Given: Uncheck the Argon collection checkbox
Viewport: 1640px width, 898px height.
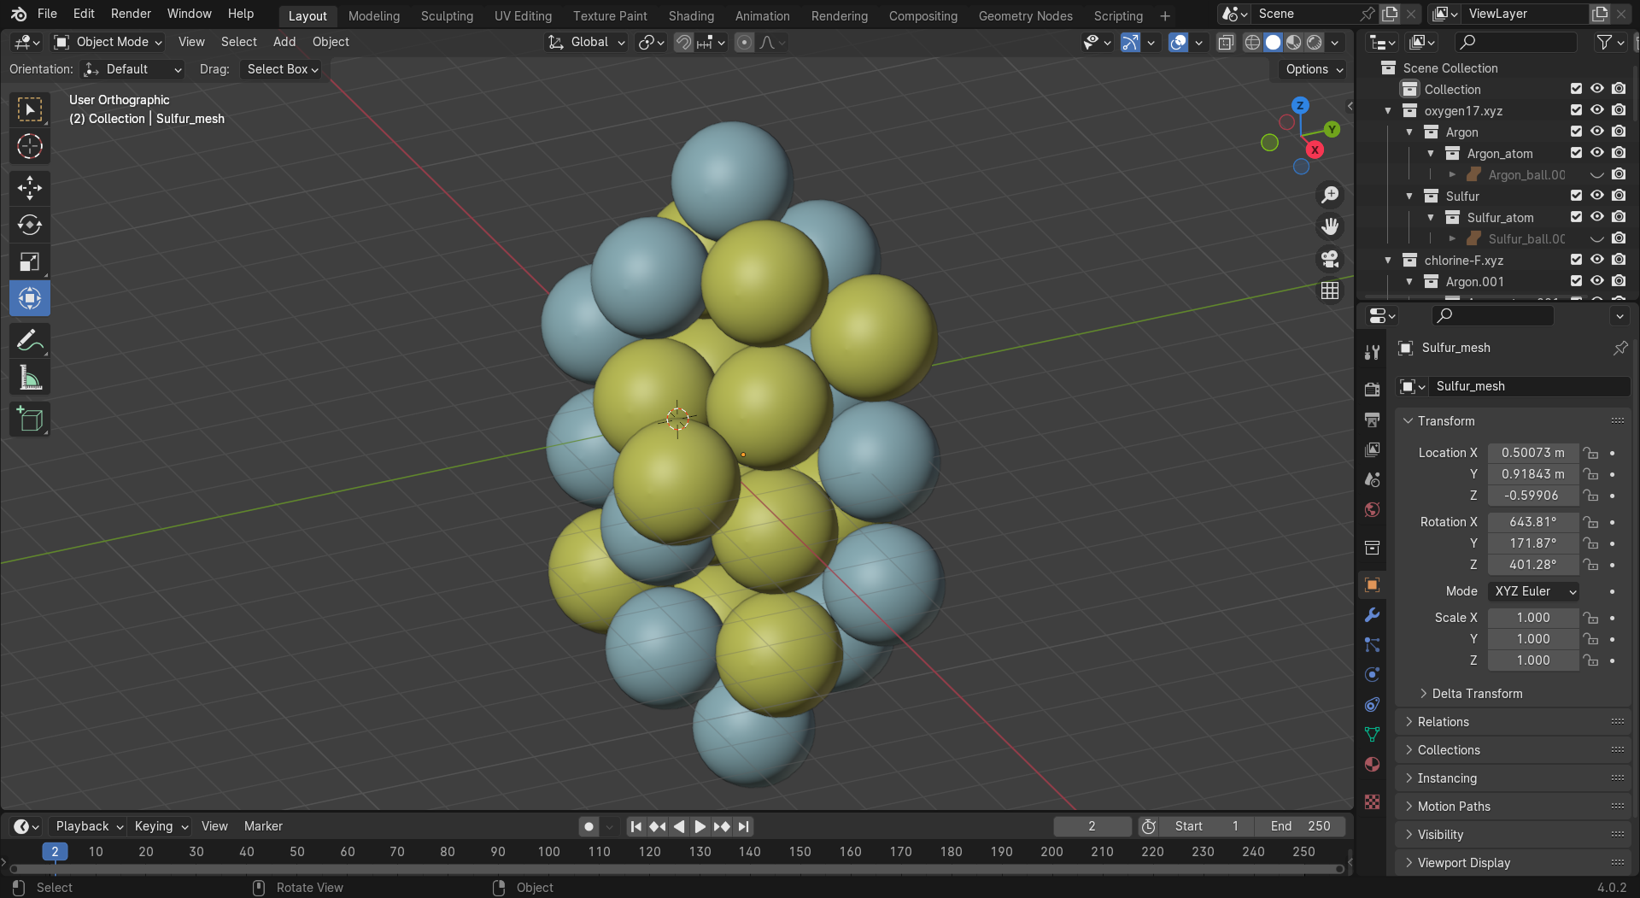Looking at the screenshot, I should 1576,132.
